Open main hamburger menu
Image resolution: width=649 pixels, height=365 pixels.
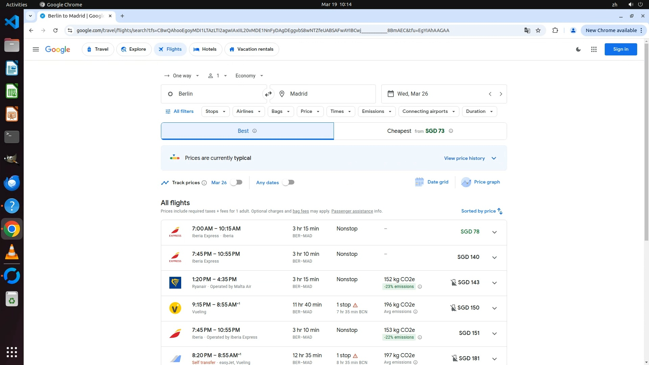36,49
